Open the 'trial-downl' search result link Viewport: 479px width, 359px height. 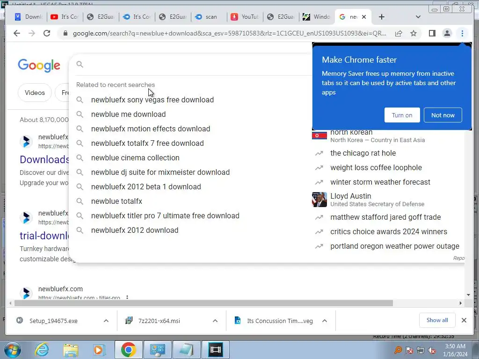[x=44, y=236]
